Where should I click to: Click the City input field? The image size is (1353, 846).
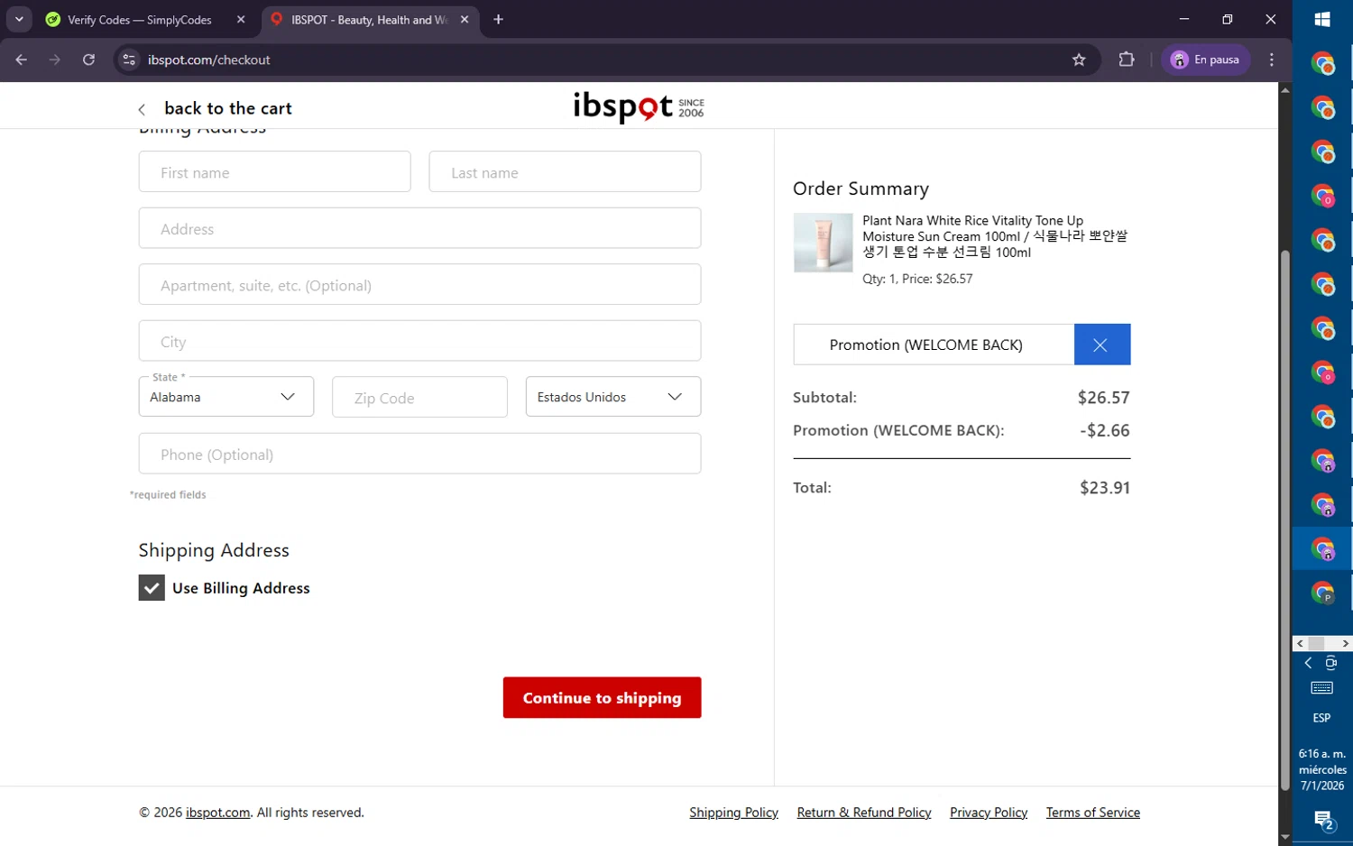420,341
